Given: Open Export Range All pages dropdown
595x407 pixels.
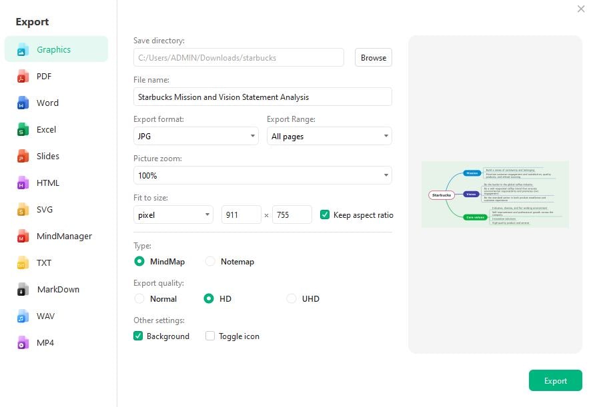Looking at the screenshot, I should 330,136.
